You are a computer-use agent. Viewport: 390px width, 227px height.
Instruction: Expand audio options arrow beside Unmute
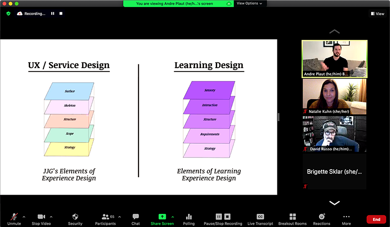tap(24, 217)
